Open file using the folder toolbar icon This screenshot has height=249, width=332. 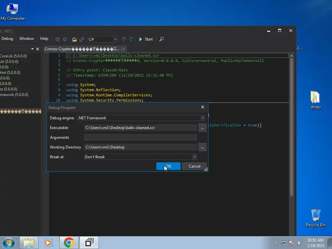pyautogui.click(x=74, y=39)
